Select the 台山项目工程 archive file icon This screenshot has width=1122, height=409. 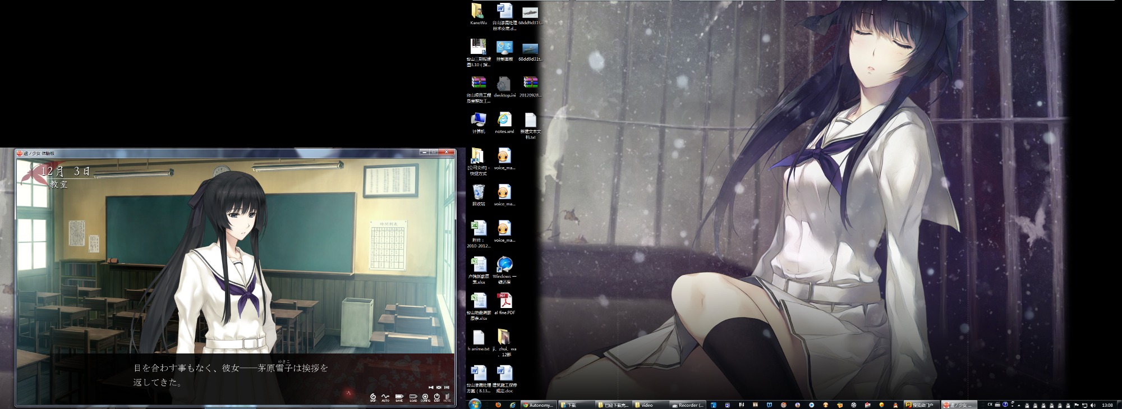[479, 90]
